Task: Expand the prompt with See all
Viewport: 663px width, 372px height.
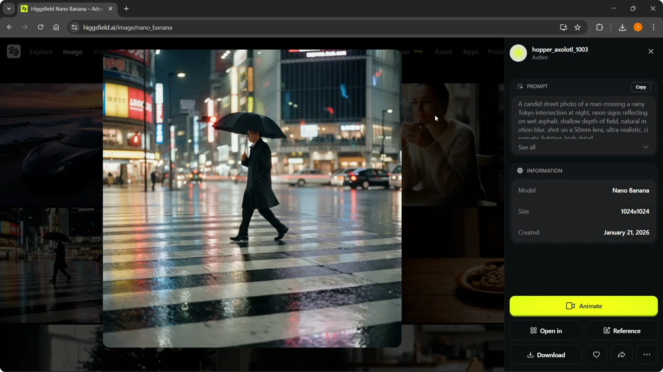Action: pos(527,147)
